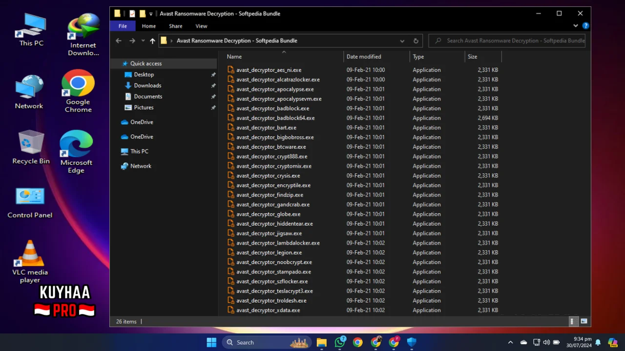This screenshot has width=625, height=351.
Task: Select the Network desktop icon
Action: 29,92
